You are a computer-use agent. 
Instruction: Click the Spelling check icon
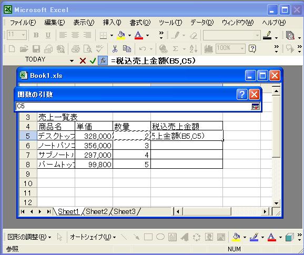click(99, 49)
